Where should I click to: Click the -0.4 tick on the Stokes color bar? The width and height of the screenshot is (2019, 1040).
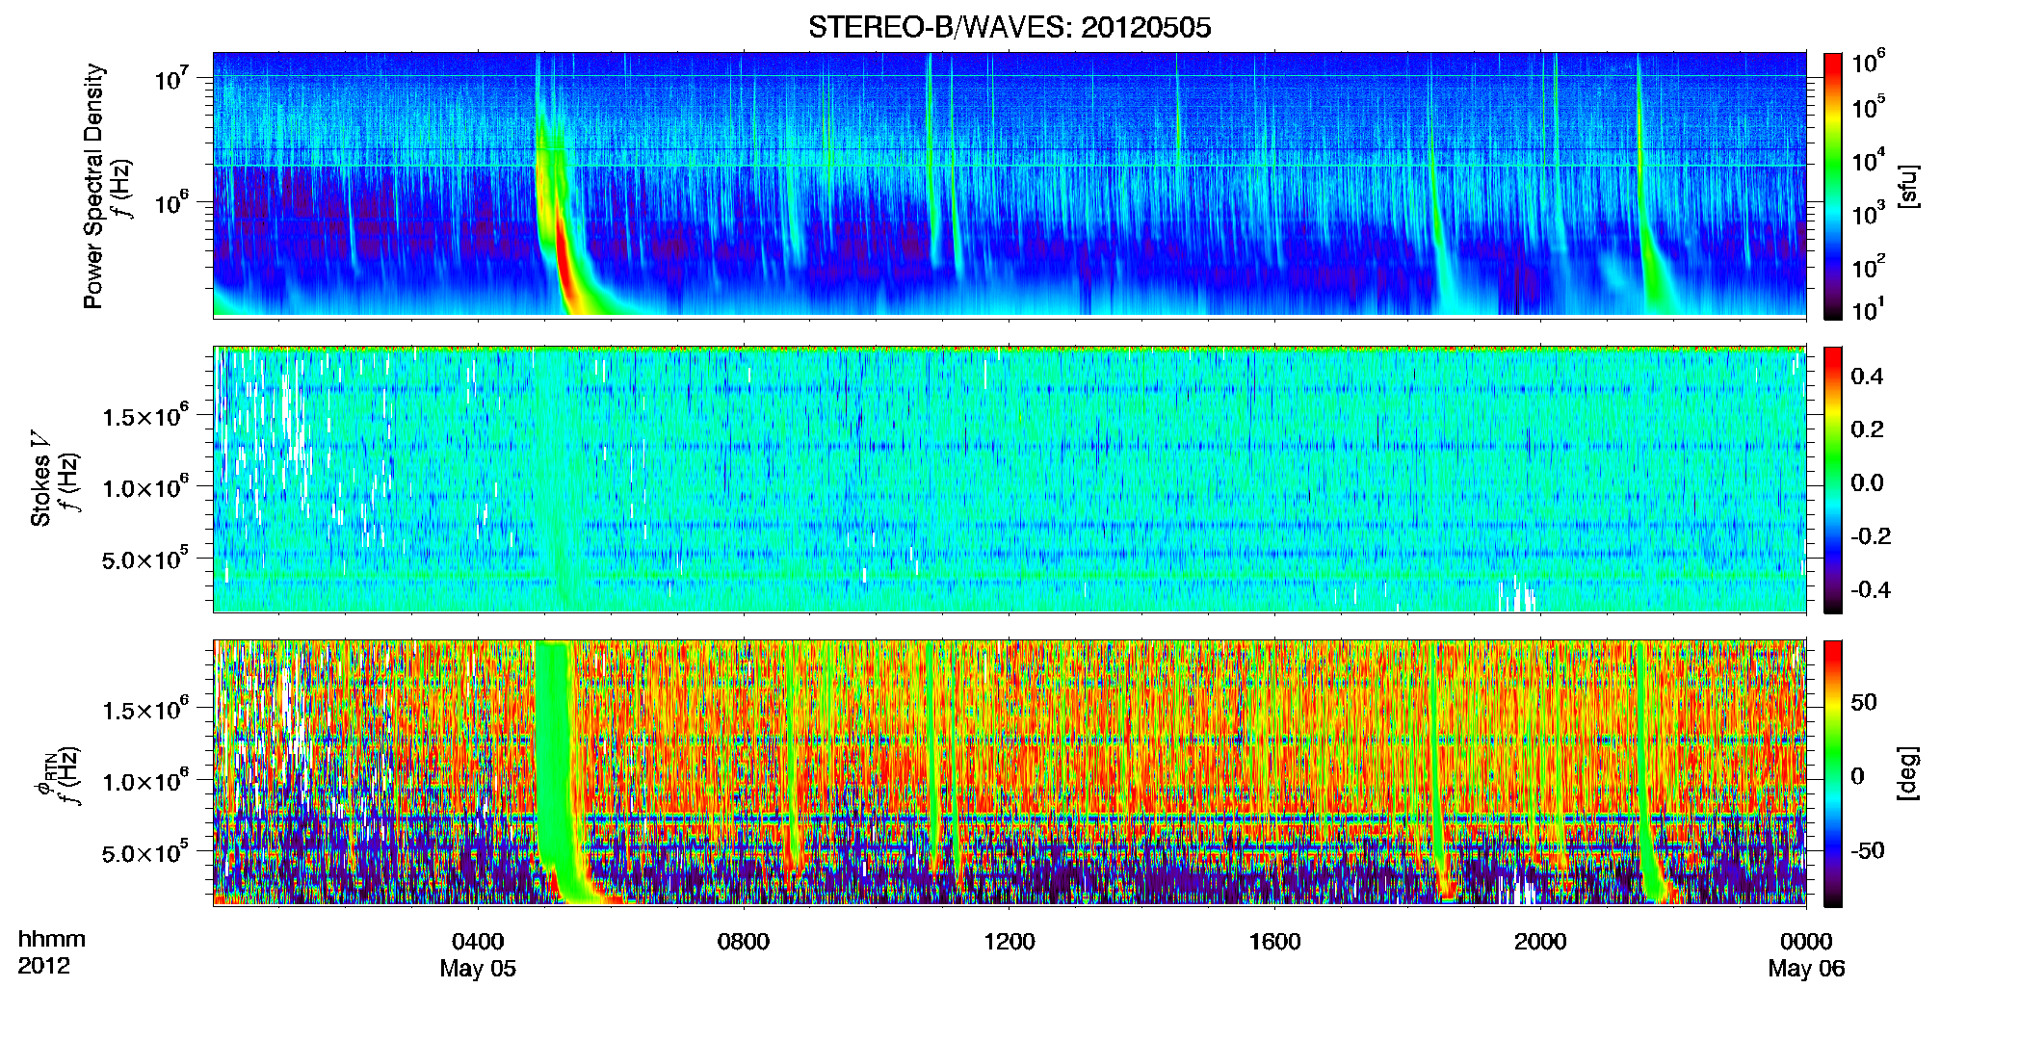click(1872, 589)
